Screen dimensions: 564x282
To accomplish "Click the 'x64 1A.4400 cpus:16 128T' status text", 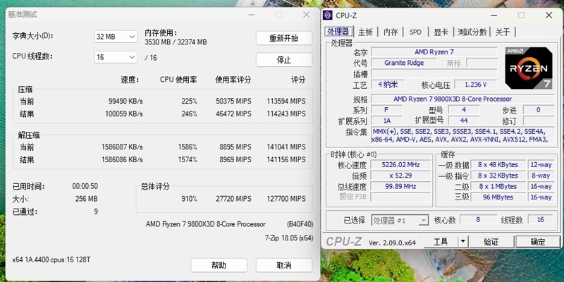I will pos(51,259).
